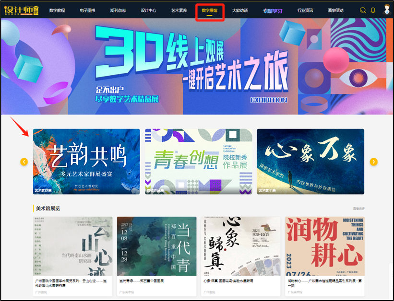Open the 数字教程 menu item
The width and height of the screenshot is (394, 301).
pos(58,10)
